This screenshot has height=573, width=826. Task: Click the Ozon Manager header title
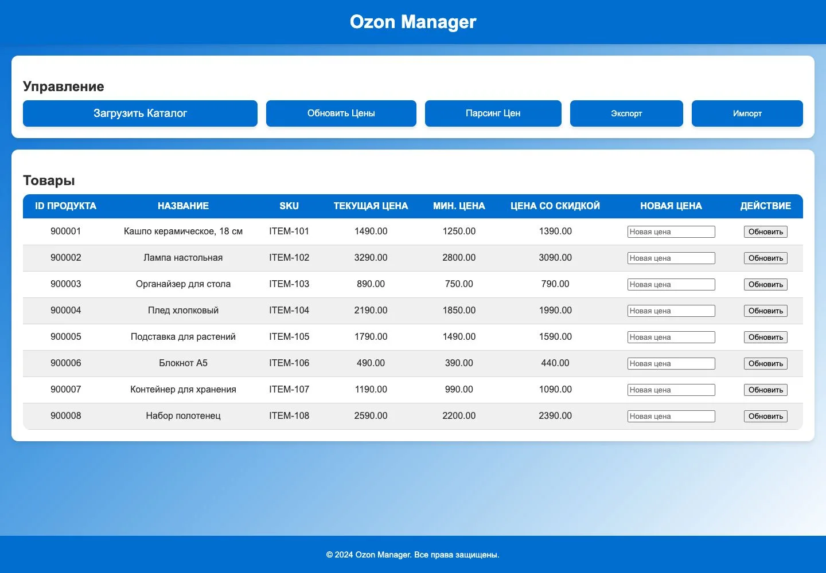(x=413, y=22)
